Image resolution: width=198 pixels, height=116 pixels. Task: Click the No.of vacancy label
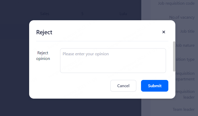click(182, 17)
